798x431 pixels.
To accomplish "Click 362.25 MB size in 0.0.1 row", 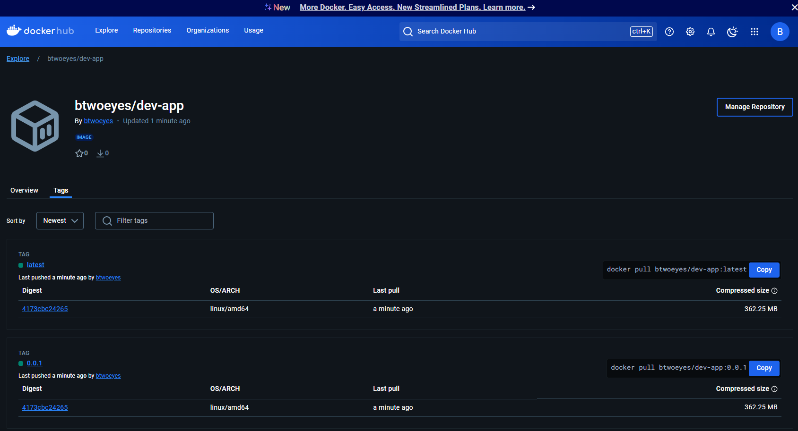I will (x=761, y=407).
